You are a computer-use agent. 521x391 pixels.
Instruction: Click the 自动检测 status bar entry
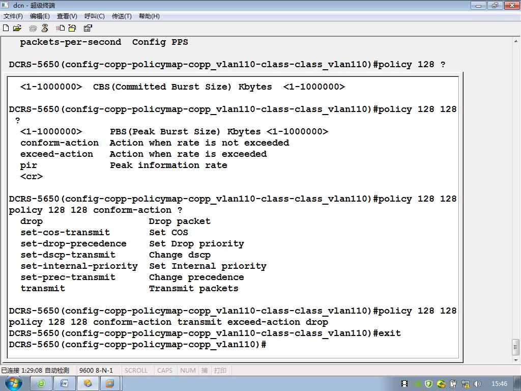57,370
